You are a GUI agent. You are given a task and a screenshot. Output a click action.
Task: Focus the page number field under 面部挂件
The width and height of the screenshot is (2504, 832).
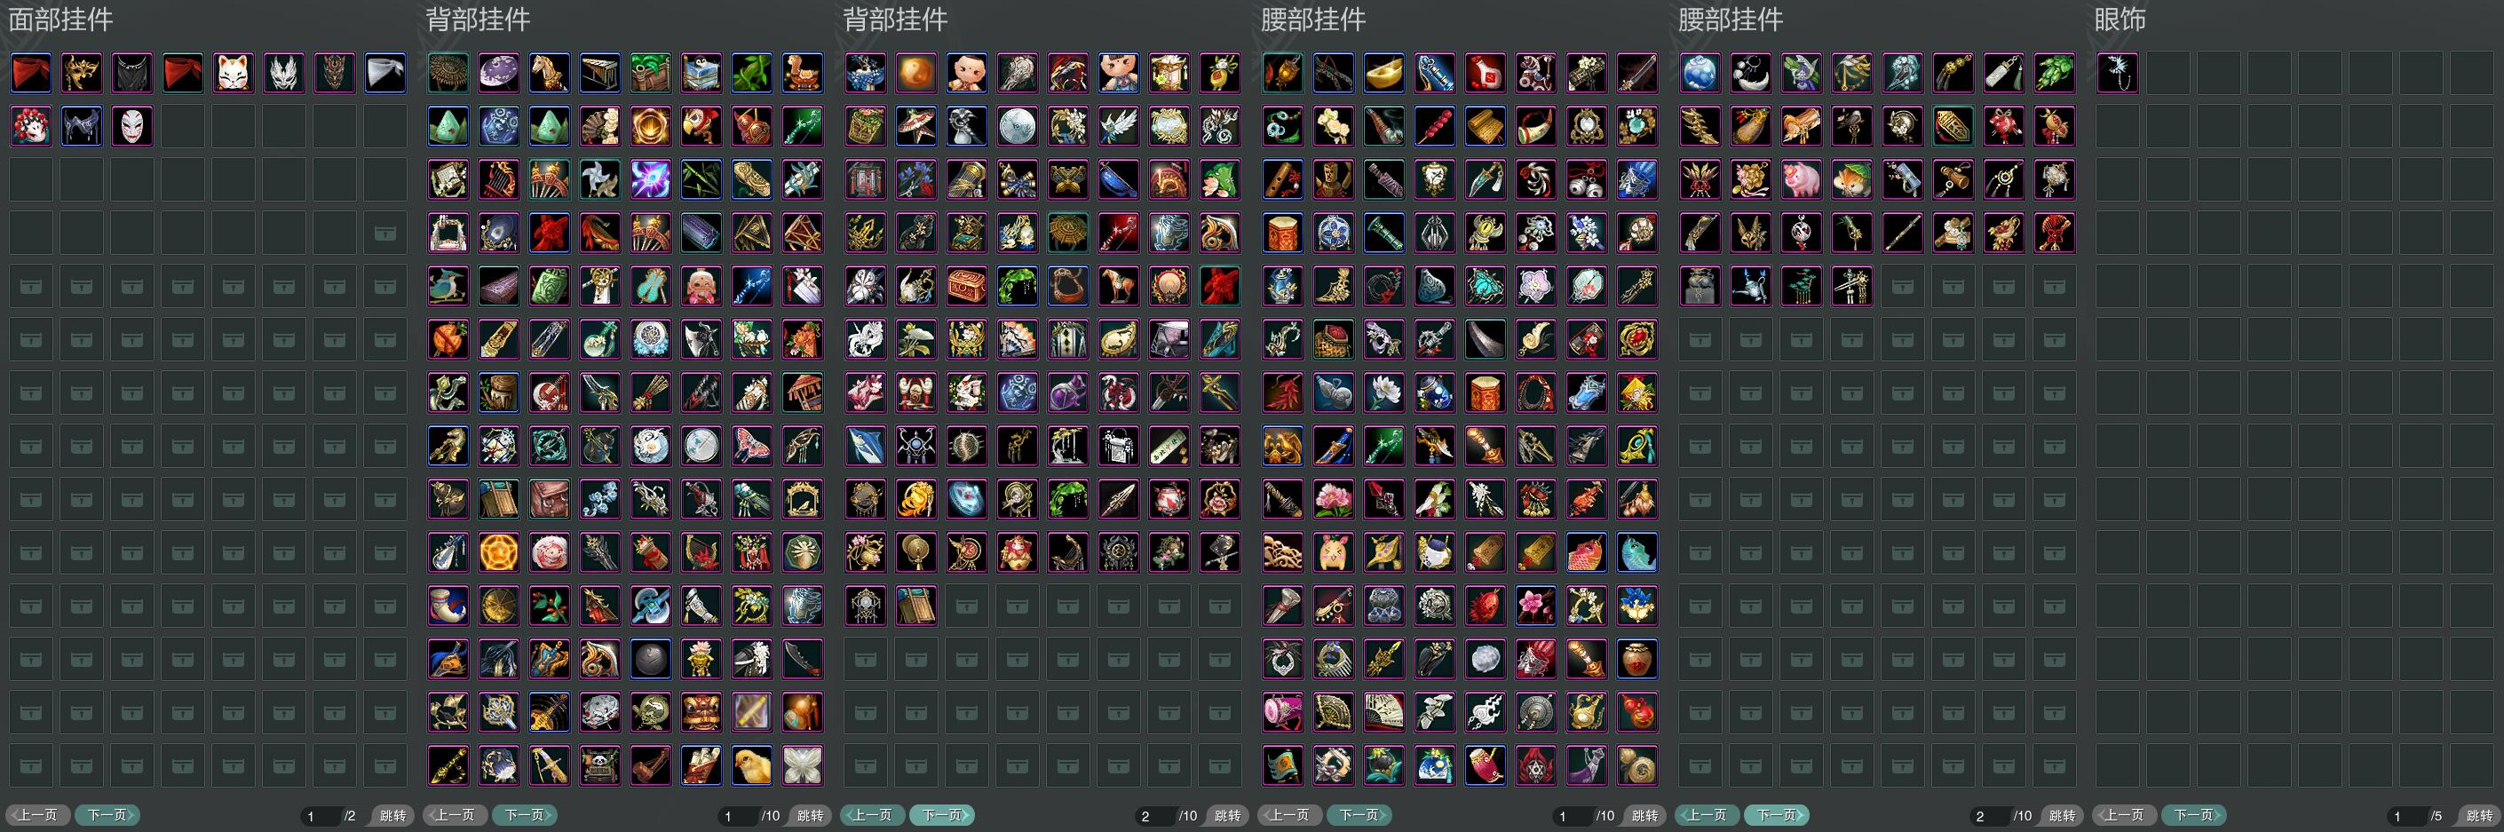point(321,815)
